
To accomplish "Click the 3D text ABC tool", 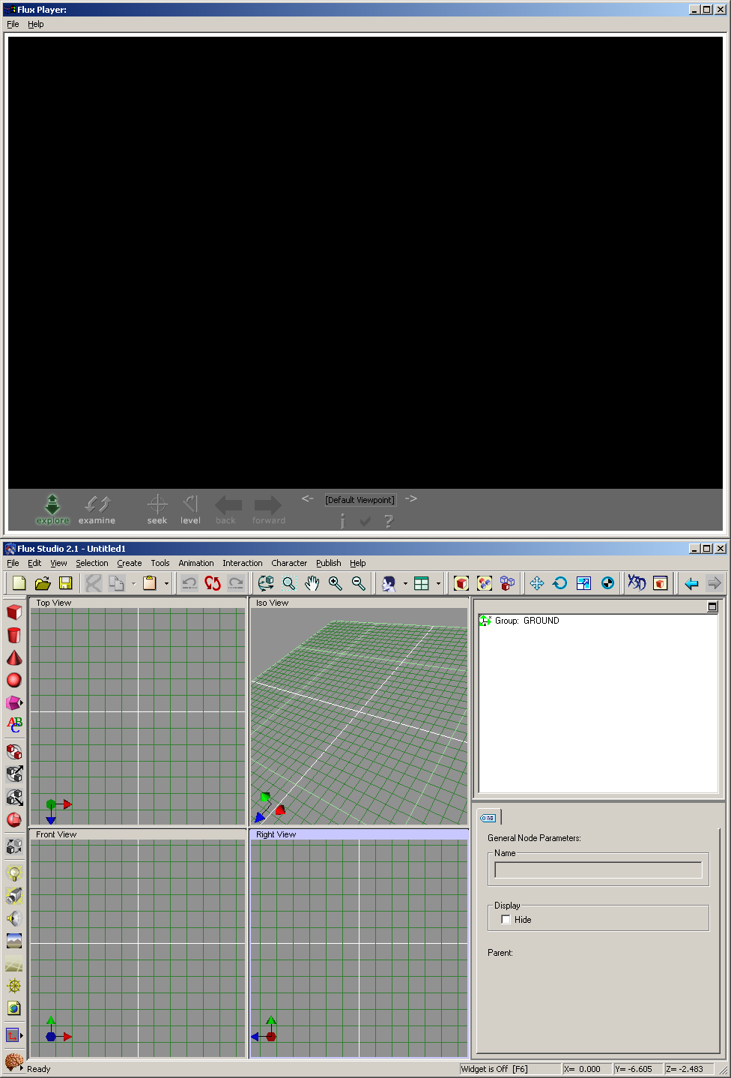I will (x=14, y=724).
